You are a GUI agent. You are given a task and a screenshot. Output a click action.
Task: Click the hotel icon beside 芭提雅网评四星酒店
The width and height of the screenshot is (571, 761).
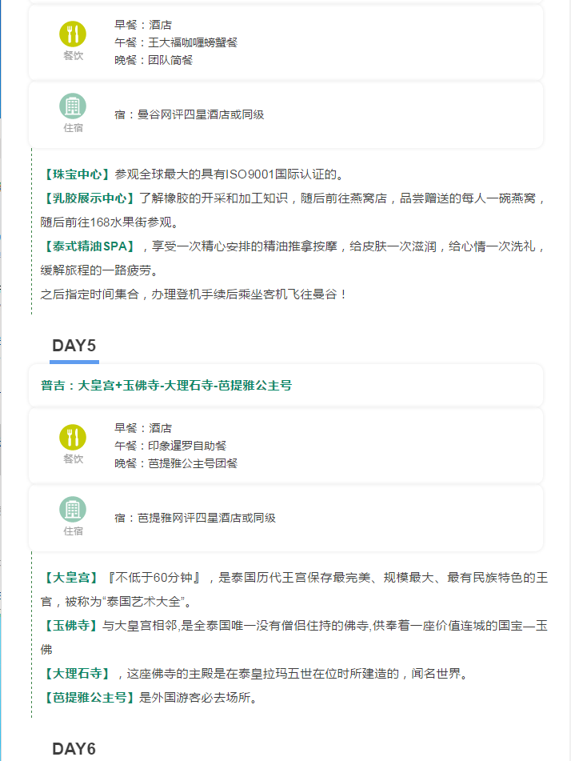pyautogui.click(x=73, y=510)
